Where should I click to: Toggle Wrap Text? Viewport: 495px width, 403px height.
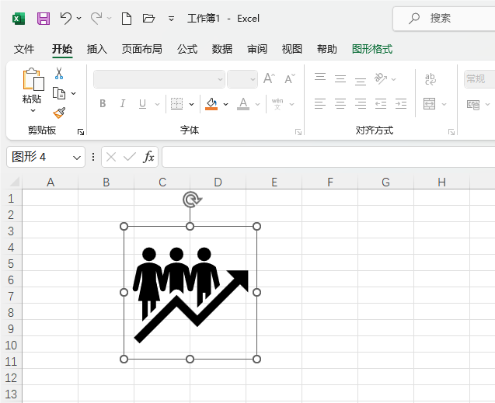(x=430, y=79)
